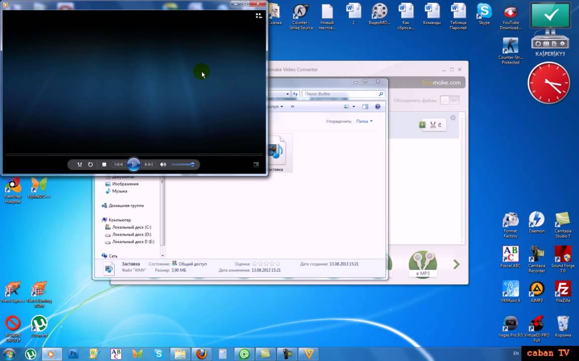Image resolution: width=579 pixels, height=361 pixels.
Task: Open the 'Общий доступ' dropdown menu
Action: [275, 106]
